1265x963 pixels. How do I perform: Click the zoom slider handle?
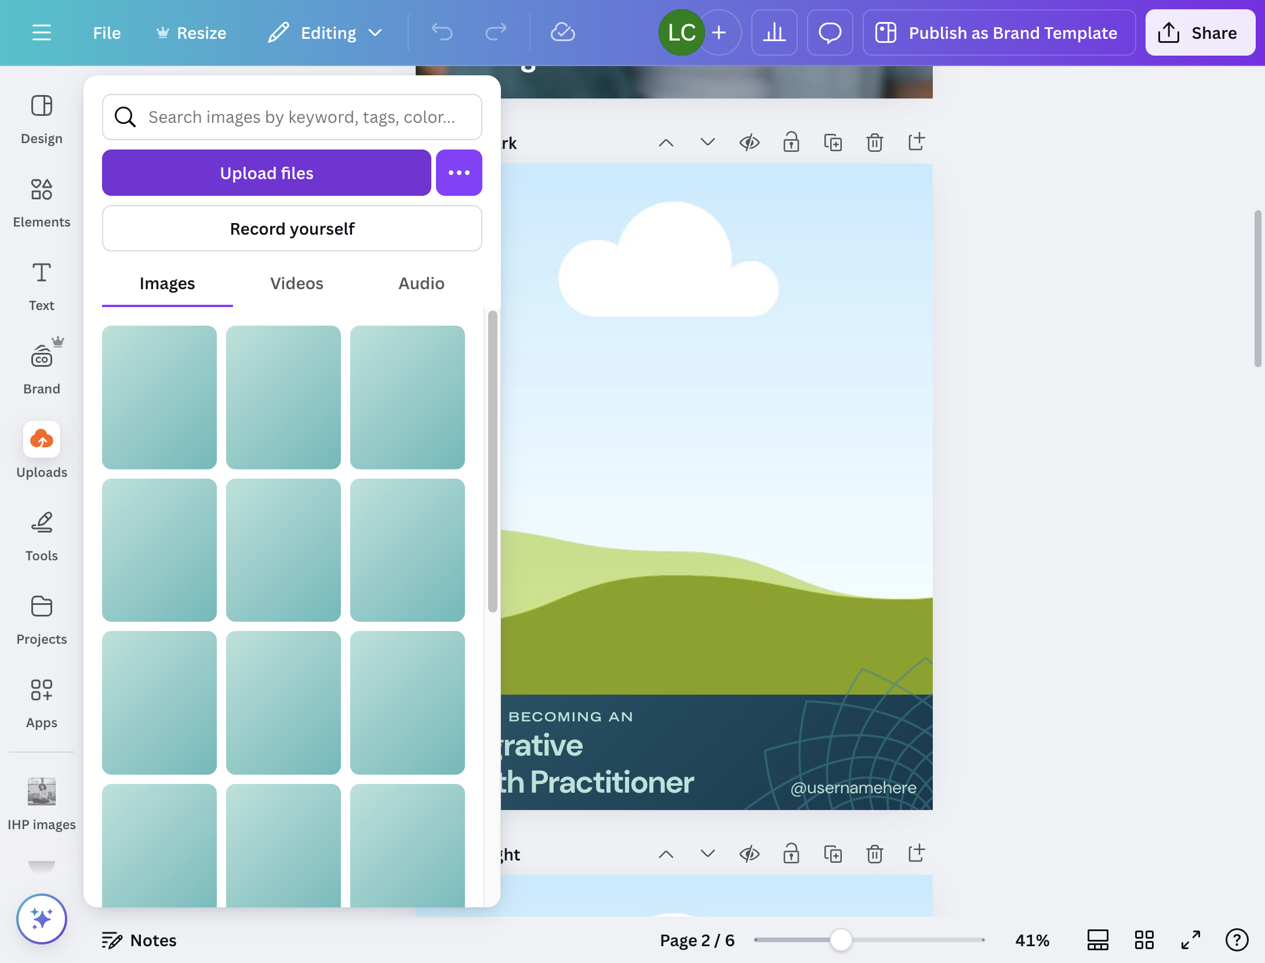click(841, 940)
